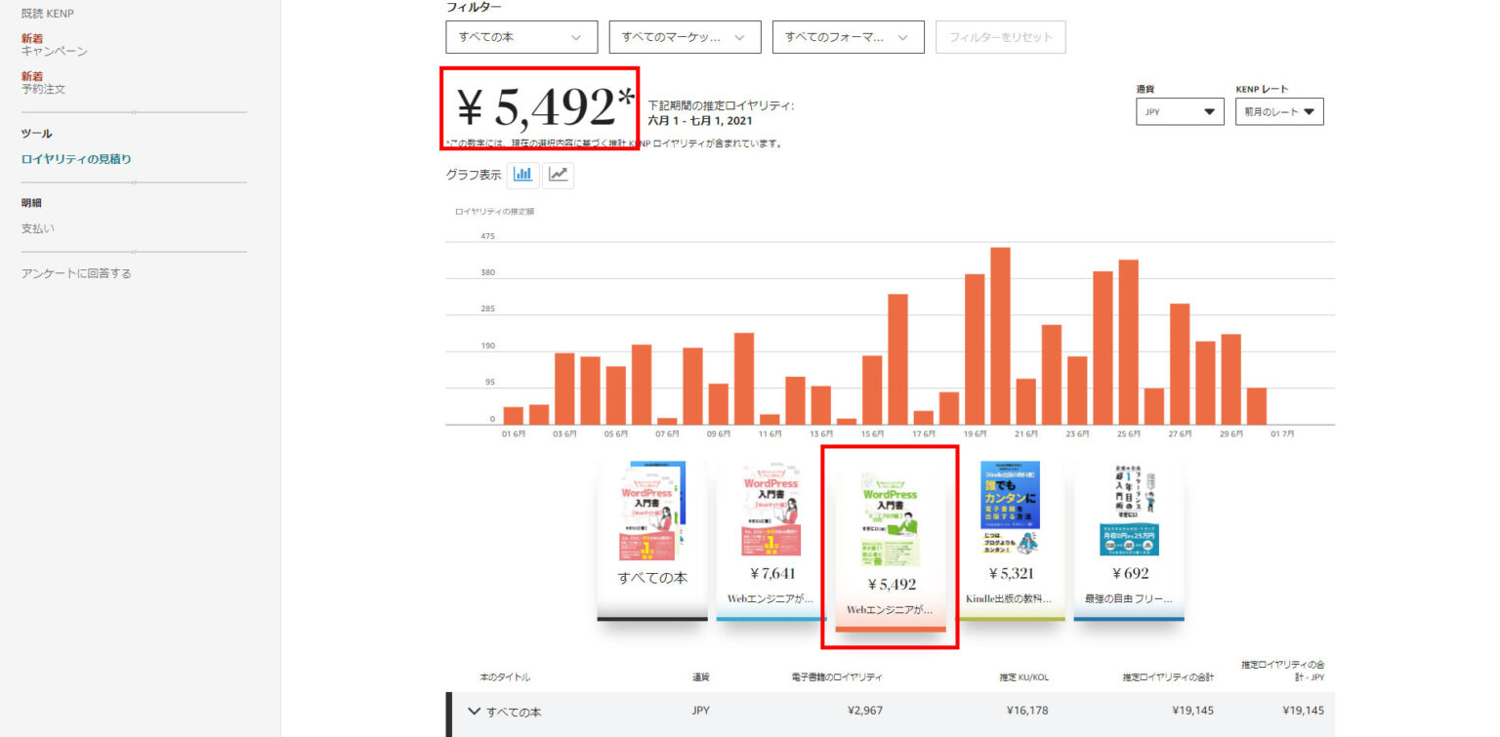Image resolution: width=1500 pixels, height=737 pixels.
Task: Collapse the すべての本 table row
Action: tap(476, 712)
